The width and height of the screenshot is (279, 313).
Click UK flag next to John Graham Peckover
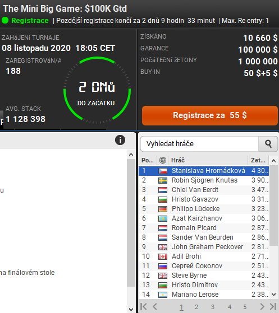163,247
